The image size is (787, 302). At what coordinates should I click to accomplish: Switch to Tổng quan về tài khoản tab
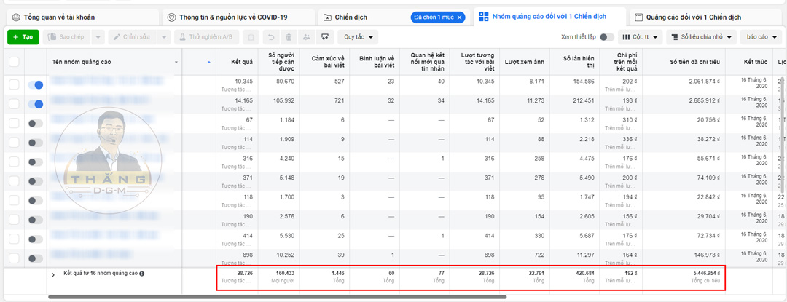tap(83, 17)
